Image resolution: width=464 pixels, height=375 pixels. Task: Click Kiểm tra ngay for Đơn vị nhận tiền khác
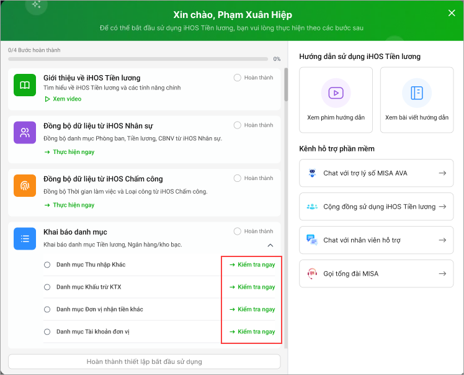[x=252, y=309]
